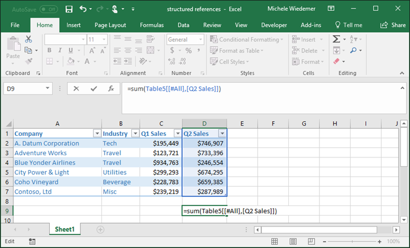Viewport: 410px width, 248px height.
Task: Click the Zoom In plus button
Action: pos(379,242)
